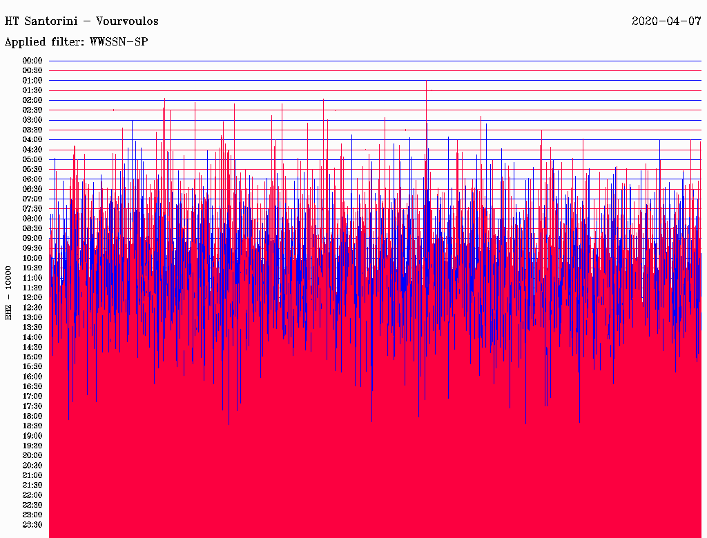The image size is (707, 538).
Task: Click the 22:30 time label
Action: (32, 505)
